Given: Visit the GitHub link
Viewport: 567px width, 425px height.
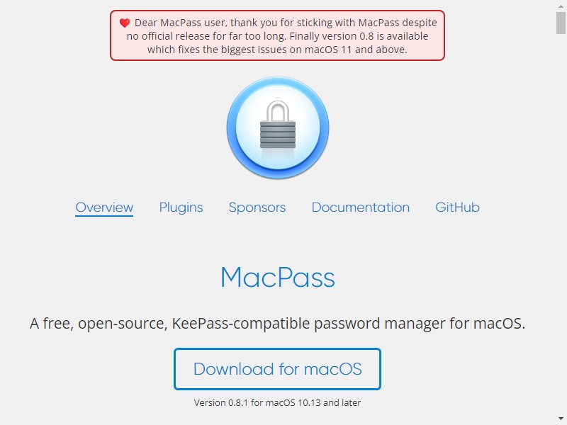Looking at the screenshot, I should (457, 208).
